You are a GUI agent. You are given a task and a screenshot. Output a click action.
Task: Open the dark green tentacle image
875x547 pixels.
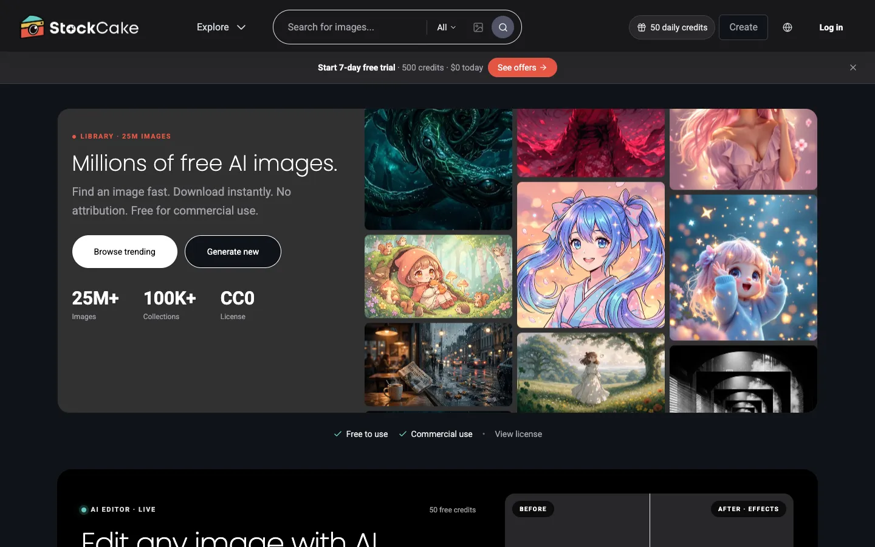pyautogui.click(x=438, y=170)
